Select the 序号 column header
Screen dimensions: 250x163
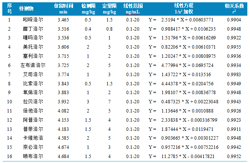tap(10, 8)
